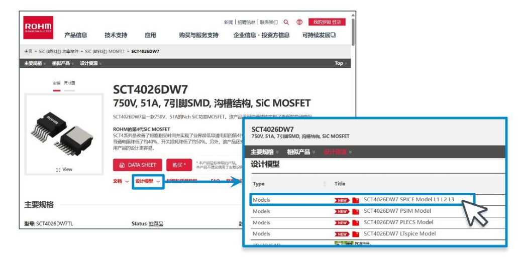Expand 设计资源 in dark section bar
This screenshot has width=520, height=258.
(x=90, y=63)
